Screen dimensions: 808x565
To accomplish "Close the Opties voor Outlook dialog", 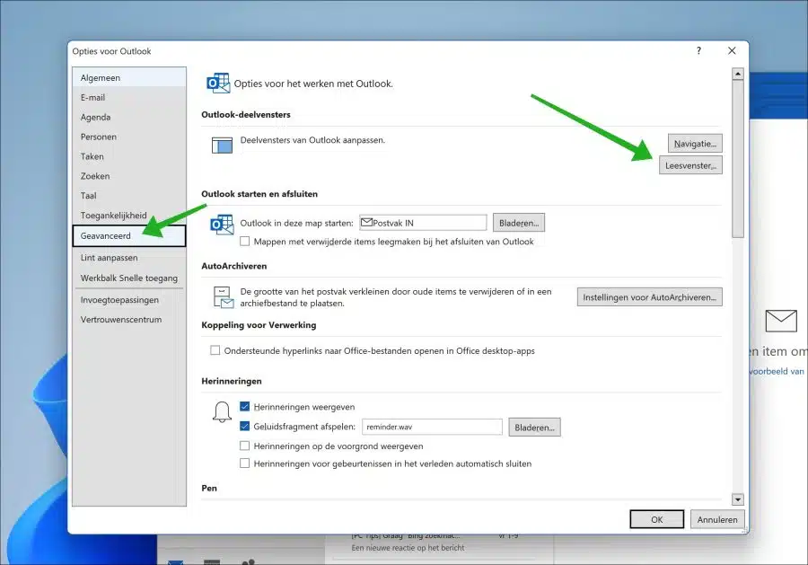I will click(732, 50).
